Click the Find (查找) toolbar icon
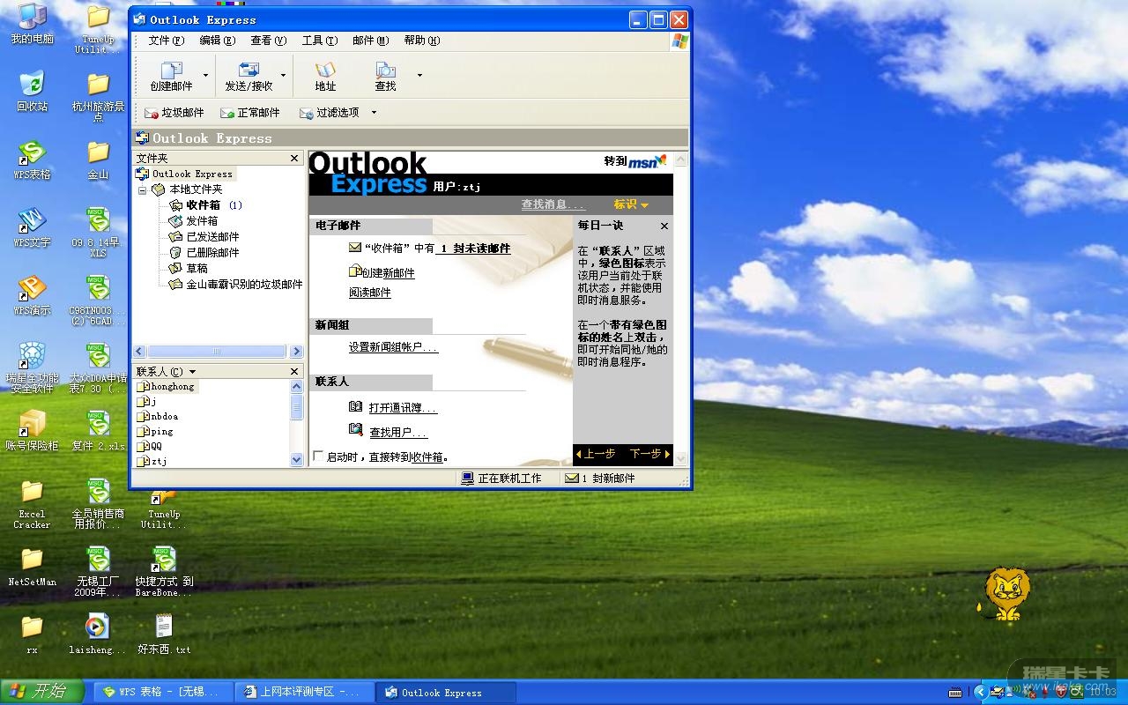Image resolution: width=1128 pixels, height=705 pixels. pyautogui.click(x=385, y=70)
